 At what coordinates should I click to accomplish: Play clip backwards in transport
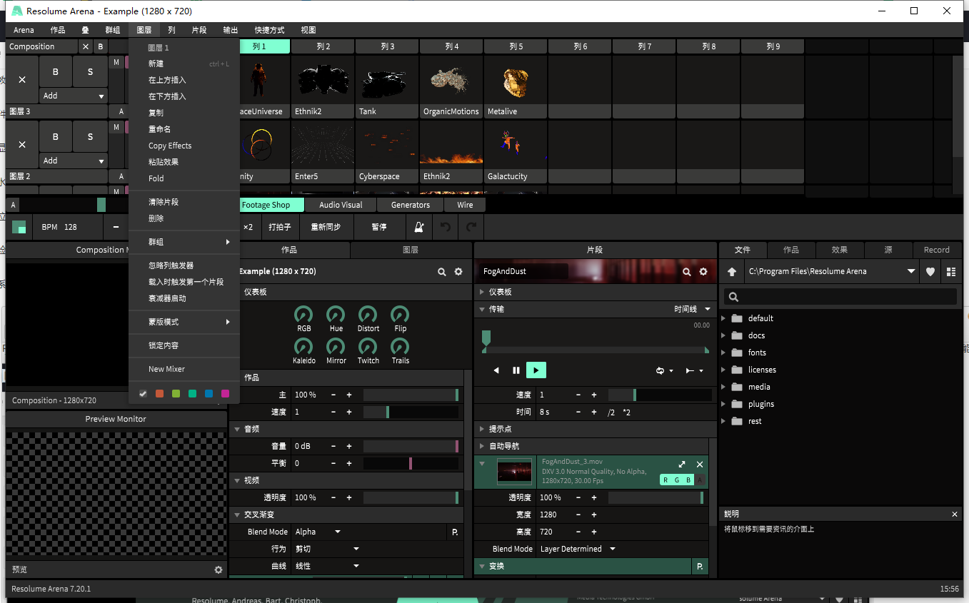click(496, 370)
